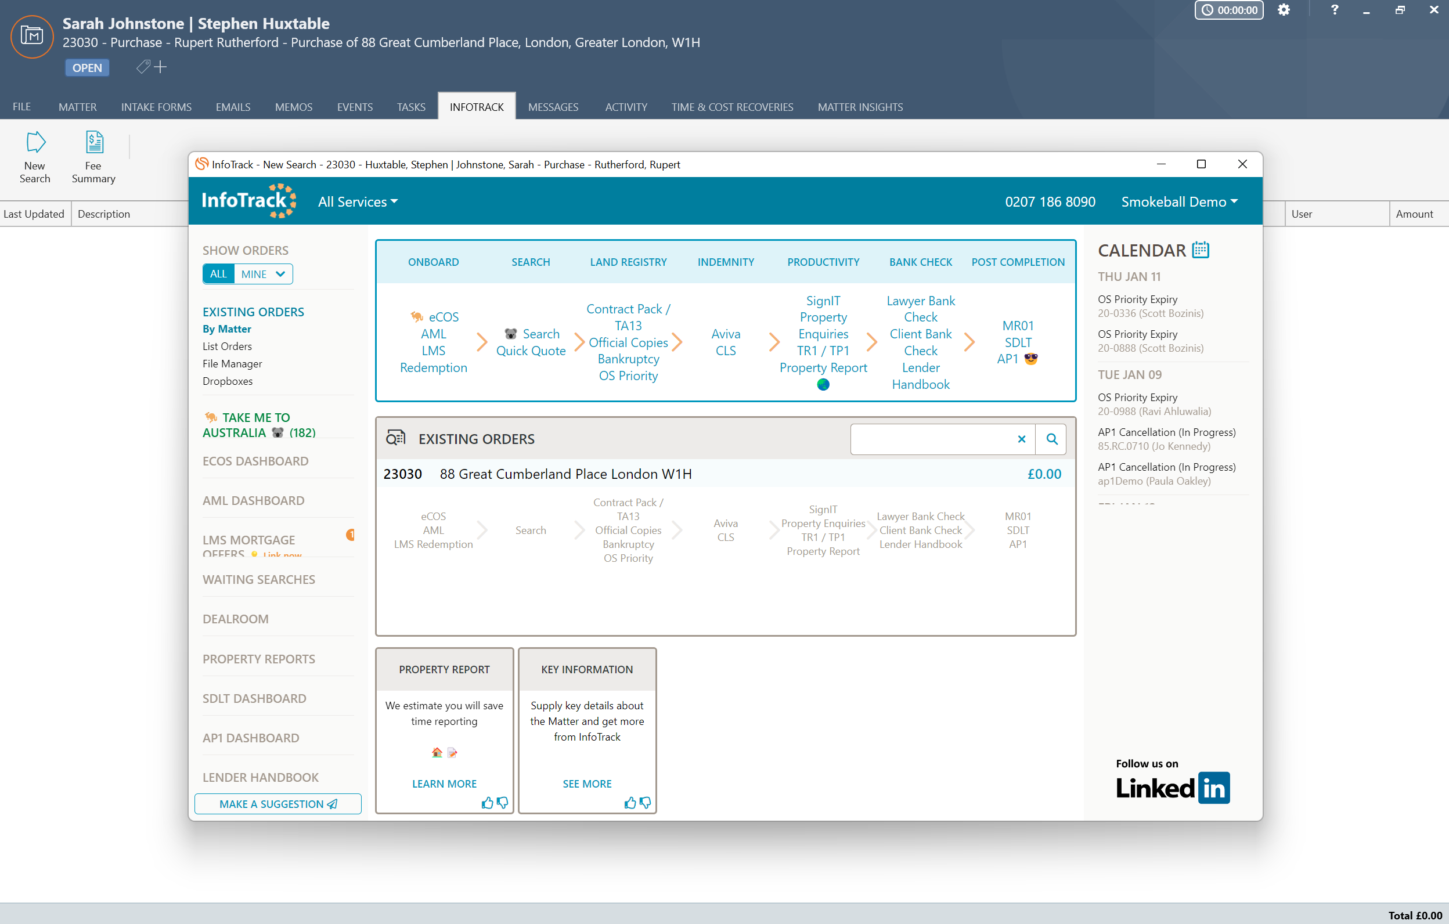Switch to the MATTER INSIGHTS tab
Image resolution: width=1449 pixels, height=924 pixels.
pyautogui.click(x=860, y=107)
